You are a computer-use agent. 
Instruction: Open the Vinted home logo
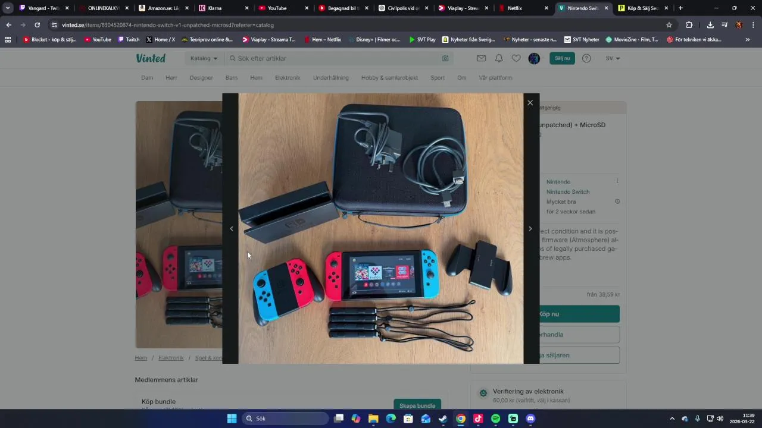click(151, 58)
